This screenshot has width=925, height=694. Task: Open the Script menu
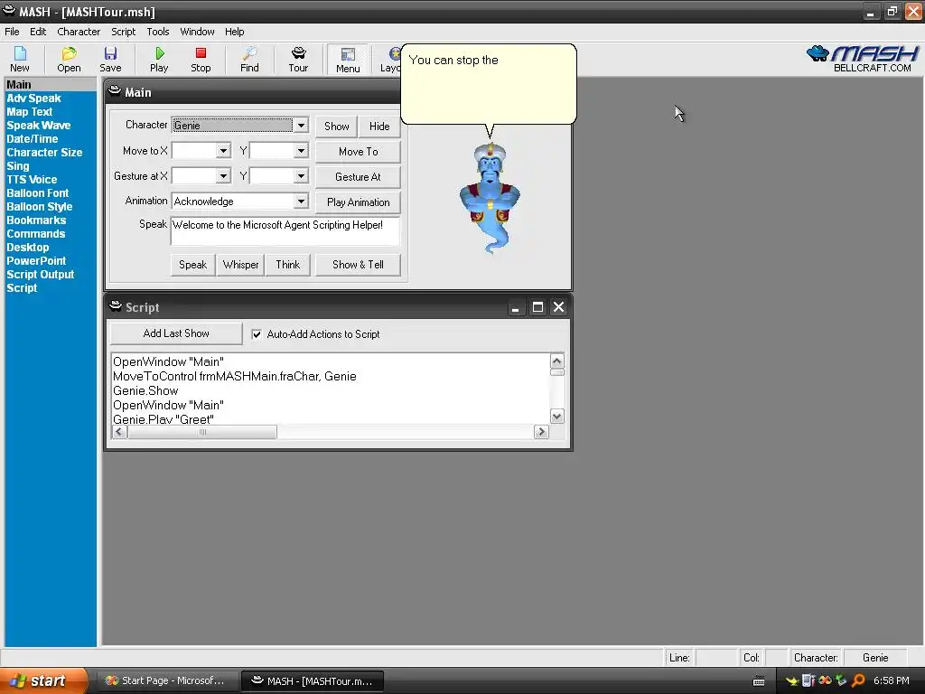coord(123,32)
